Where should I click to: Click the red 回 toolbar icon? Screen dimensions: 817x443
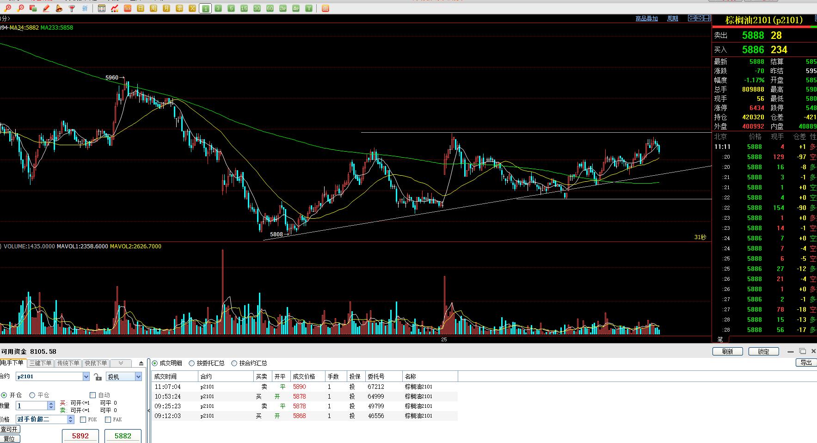pos(326,8)
